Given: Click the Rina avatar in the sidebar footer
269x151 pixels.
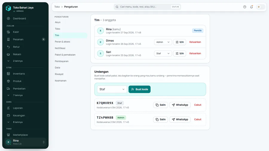Looking at the screenshot, I should point(8,142).
